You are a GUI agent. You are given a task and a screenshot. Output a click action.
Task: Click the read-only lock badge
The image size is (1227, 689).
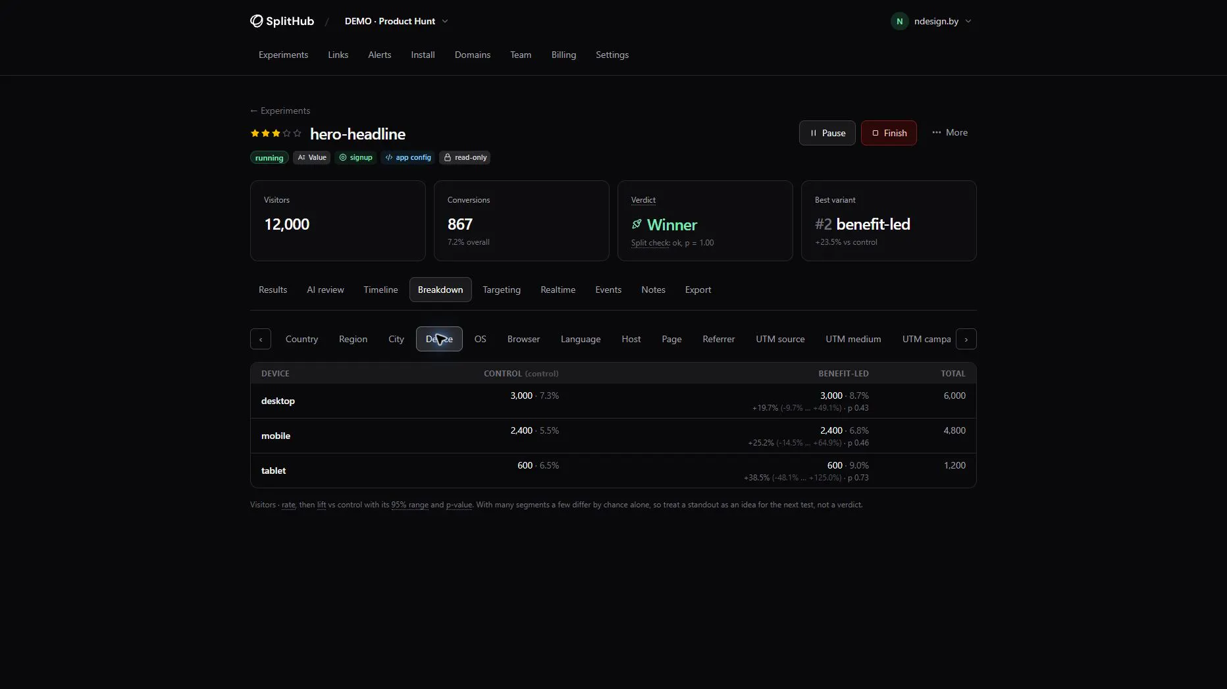[x=465, y=157]
